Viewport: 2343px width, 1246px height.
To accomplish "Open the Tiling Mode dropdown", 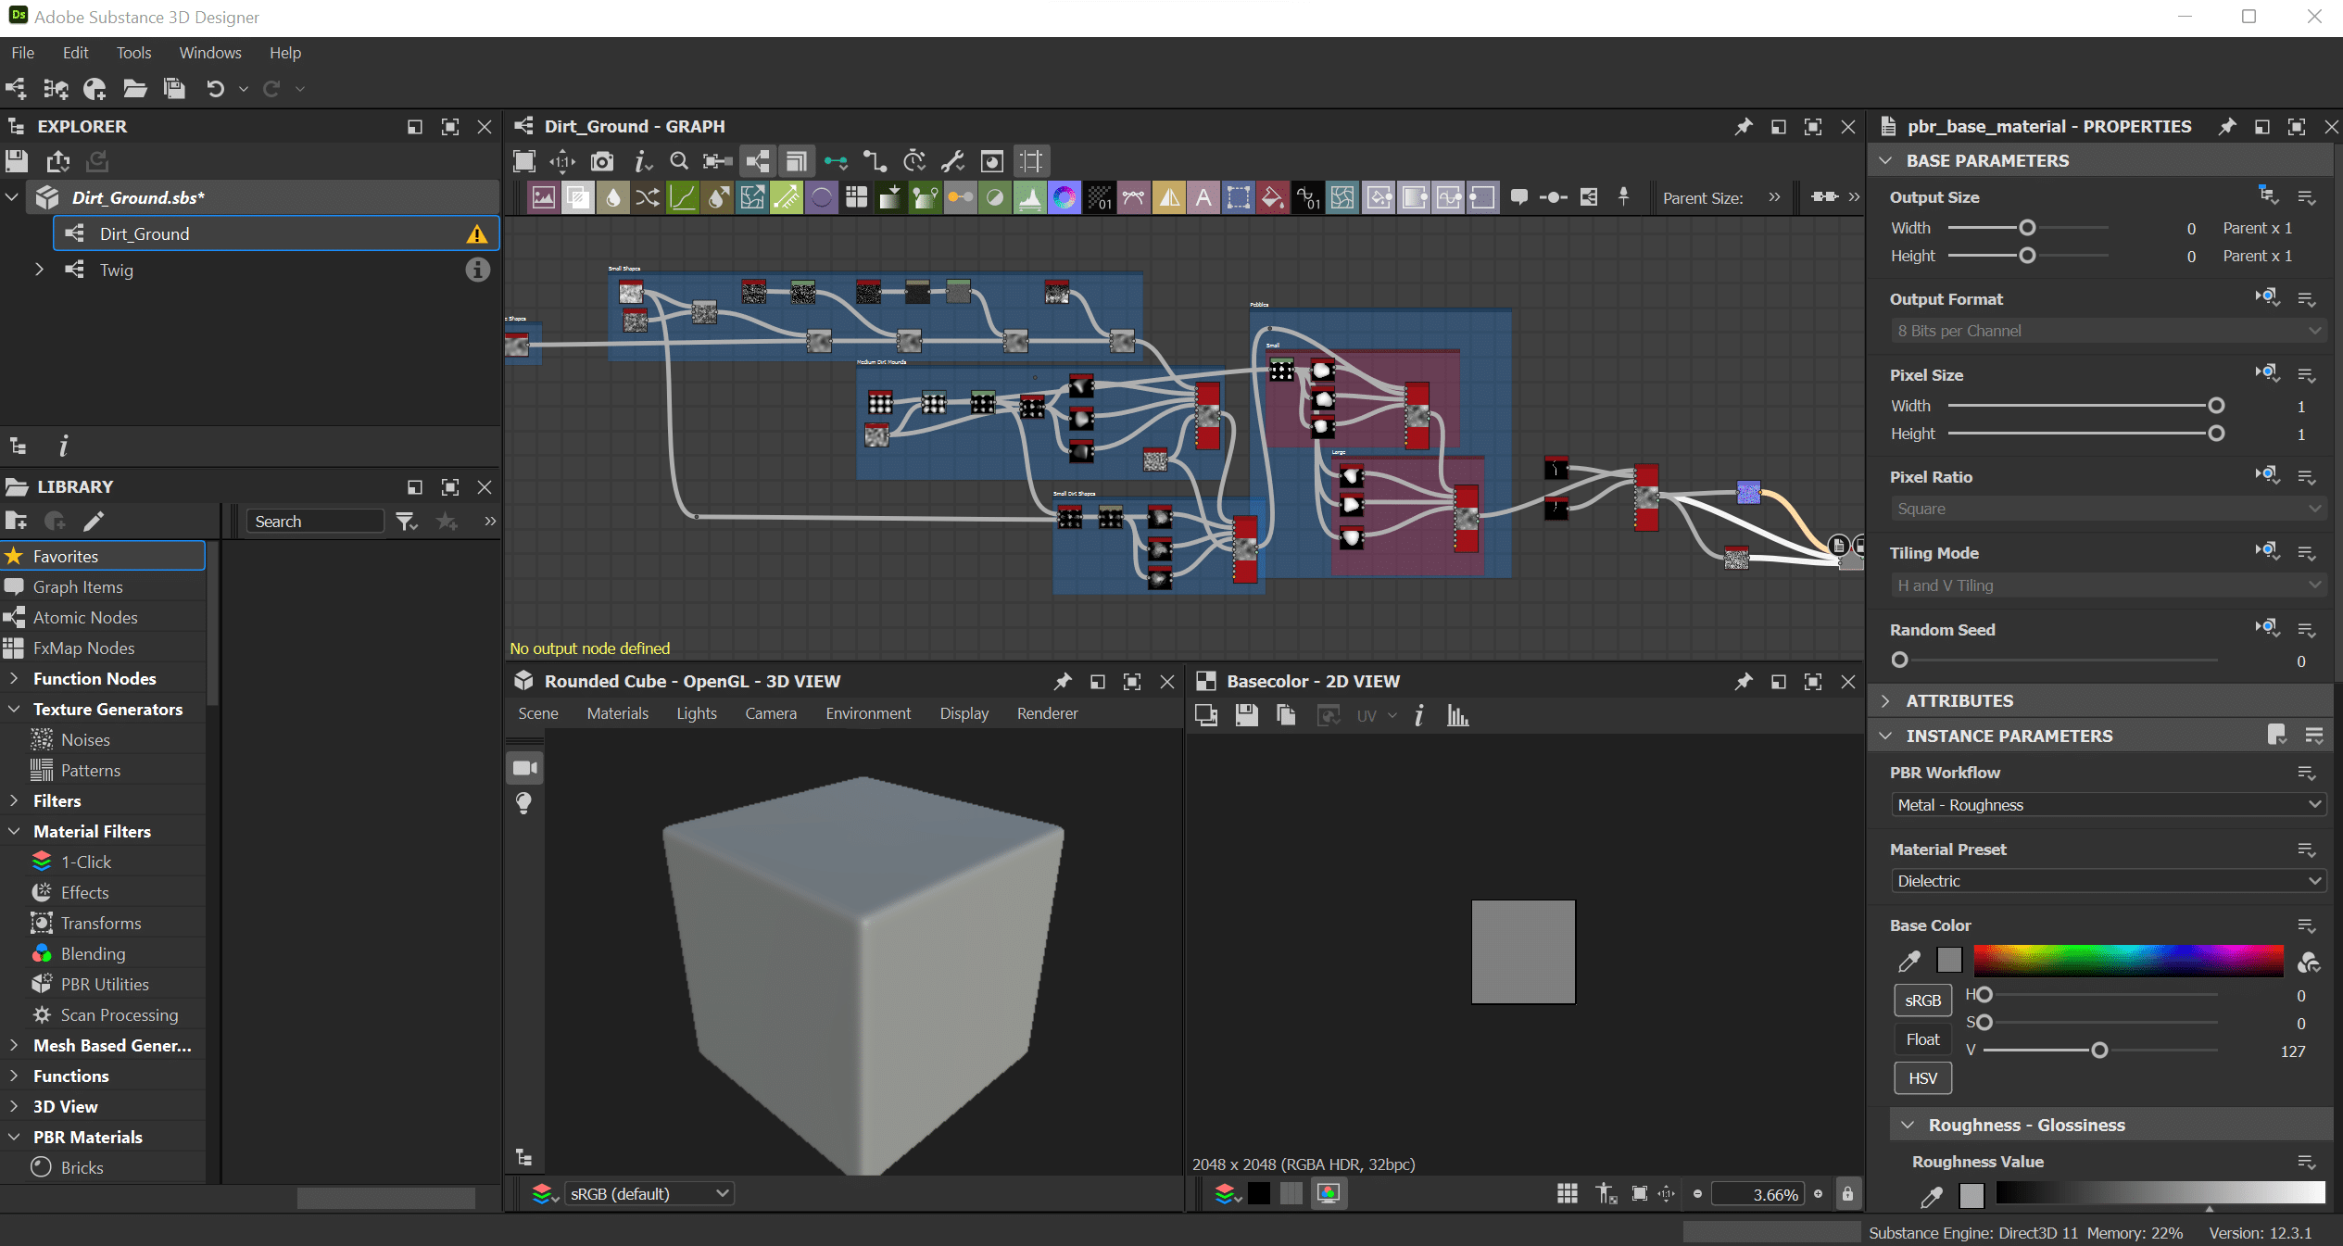I will click(2108, 585).
